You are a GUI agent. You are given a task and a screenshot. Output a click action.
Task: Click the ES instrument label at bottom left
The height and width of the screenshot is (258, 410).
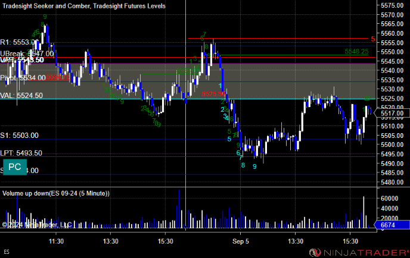click(x=7, y=251)
